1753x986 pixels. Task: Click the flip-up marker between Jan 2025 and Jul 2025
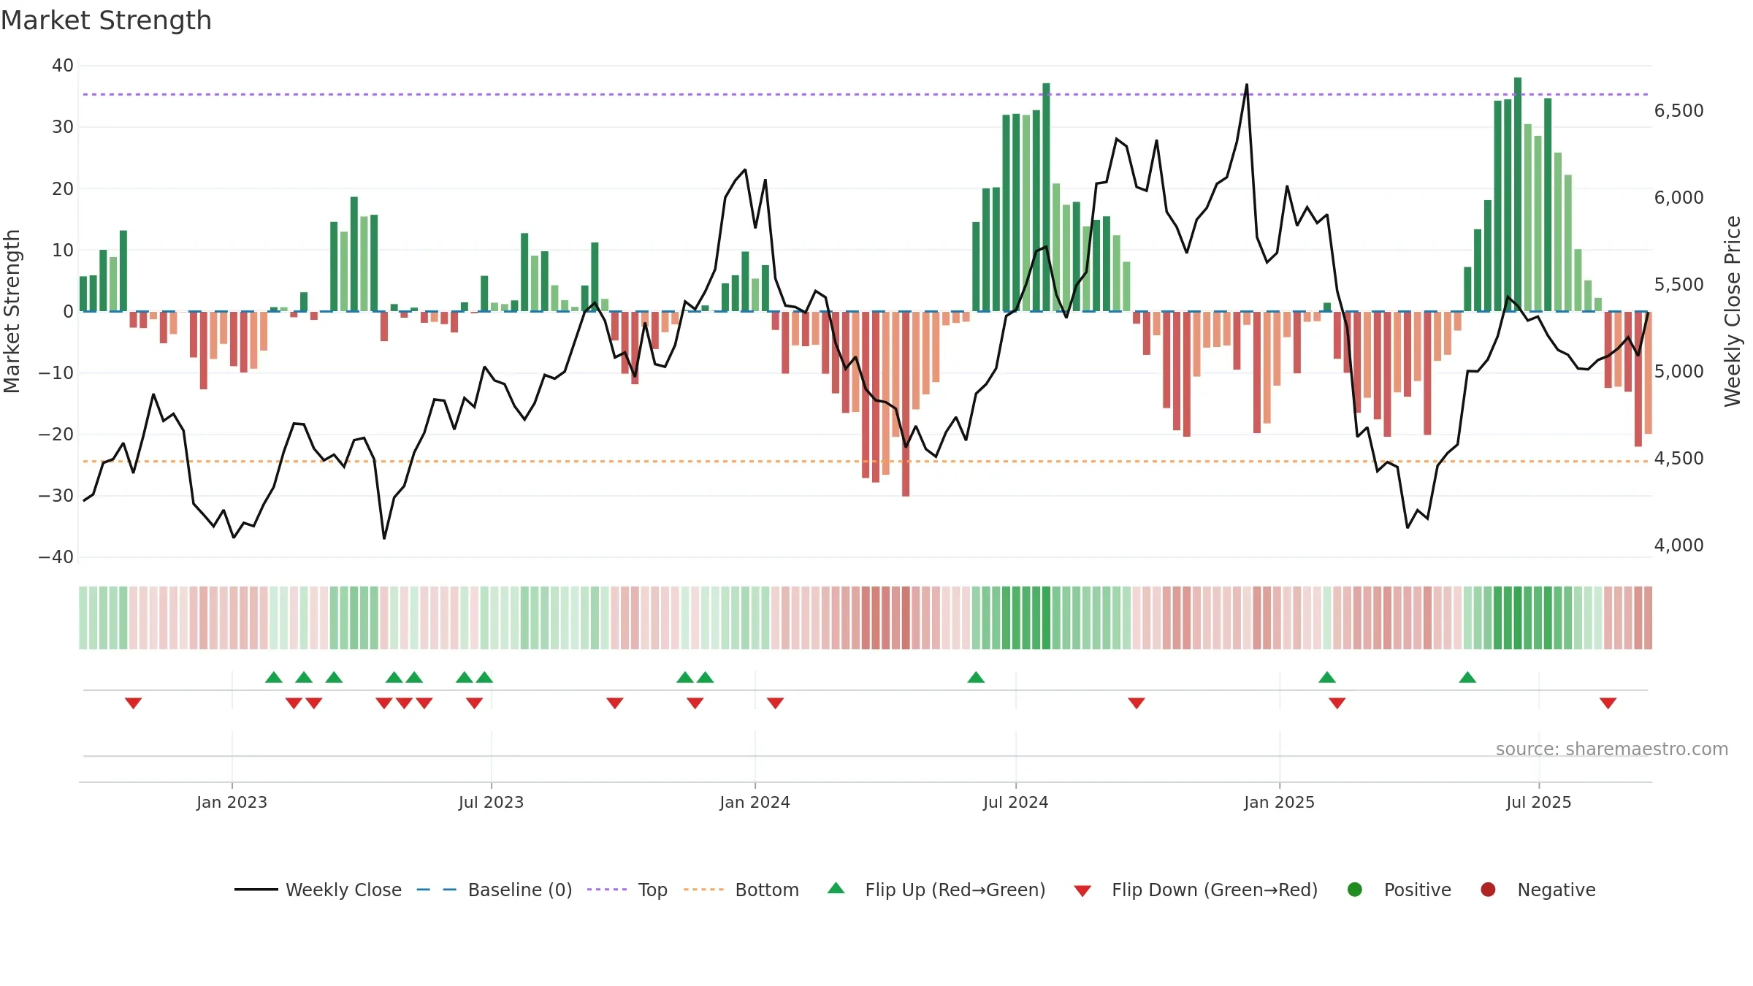pyautogui.click(x=1467, y=677)
